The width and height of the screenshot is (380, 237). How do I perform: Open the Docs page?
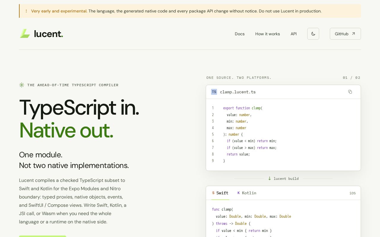pos(240,34)
